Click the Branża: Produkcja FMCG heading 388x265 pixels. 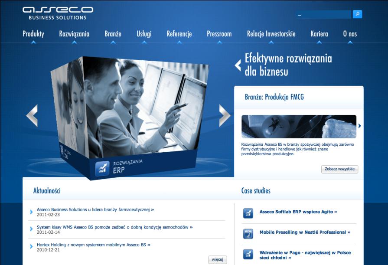point(274,97)
